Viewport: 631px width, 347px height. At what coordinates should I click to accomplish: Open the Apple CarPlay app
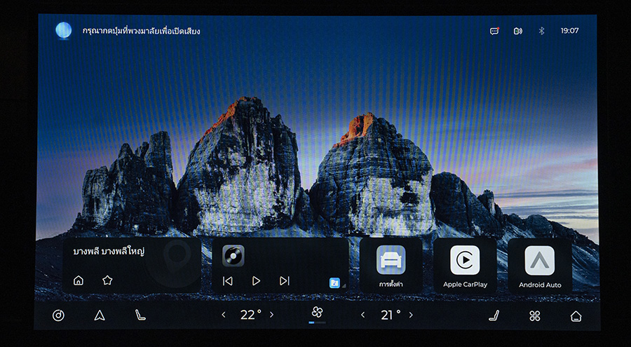465,264
